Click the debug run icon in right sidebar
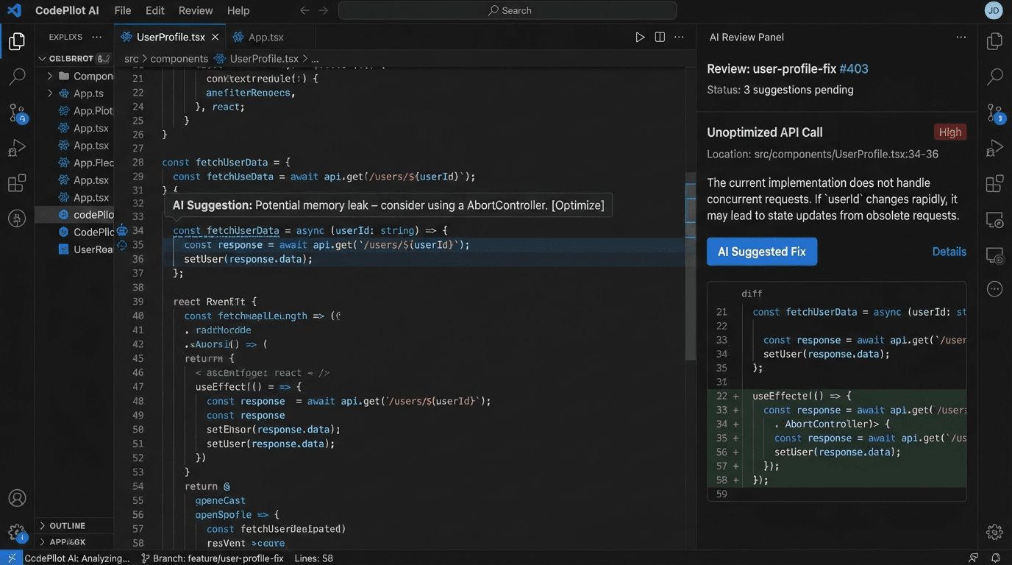 tap(994, 148)
